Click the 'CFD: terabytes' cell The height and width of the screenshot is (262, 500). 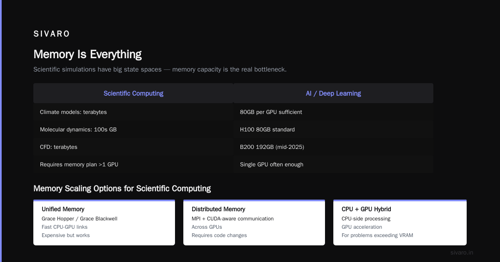[x=133, y=147]
